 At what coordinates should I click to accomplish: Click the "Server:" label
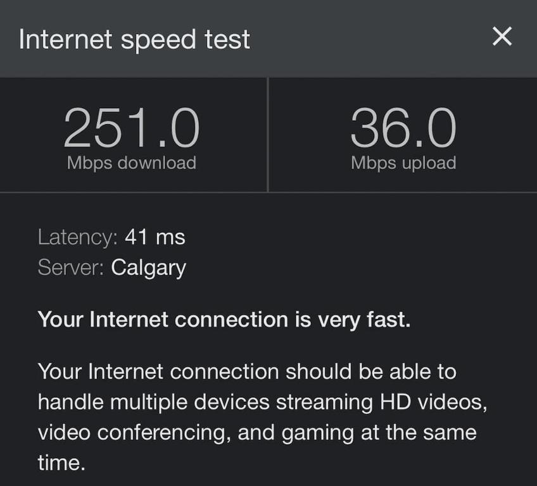tap(71, 268)
